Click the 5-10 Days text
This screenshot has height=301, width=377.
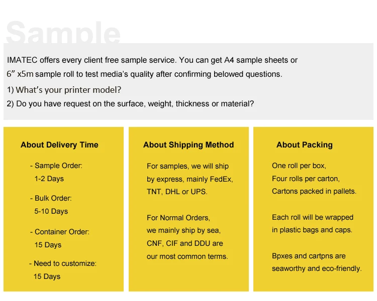click(51, 211)
